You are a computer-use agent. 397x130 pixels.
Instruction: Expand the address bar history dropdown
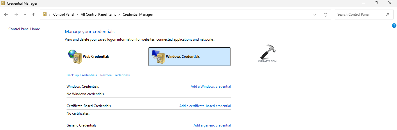coord(315,15)
